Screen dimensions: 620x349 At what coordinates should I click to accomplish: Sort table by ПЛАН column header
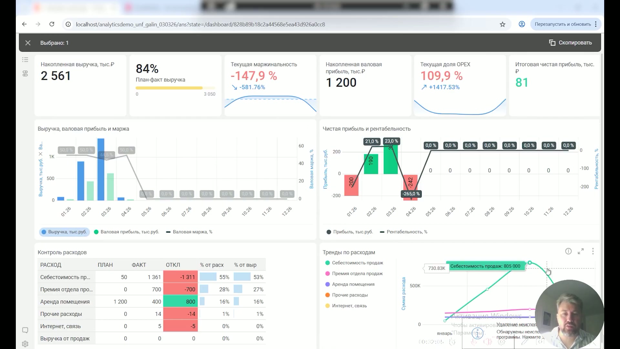(x=105, y=265)
